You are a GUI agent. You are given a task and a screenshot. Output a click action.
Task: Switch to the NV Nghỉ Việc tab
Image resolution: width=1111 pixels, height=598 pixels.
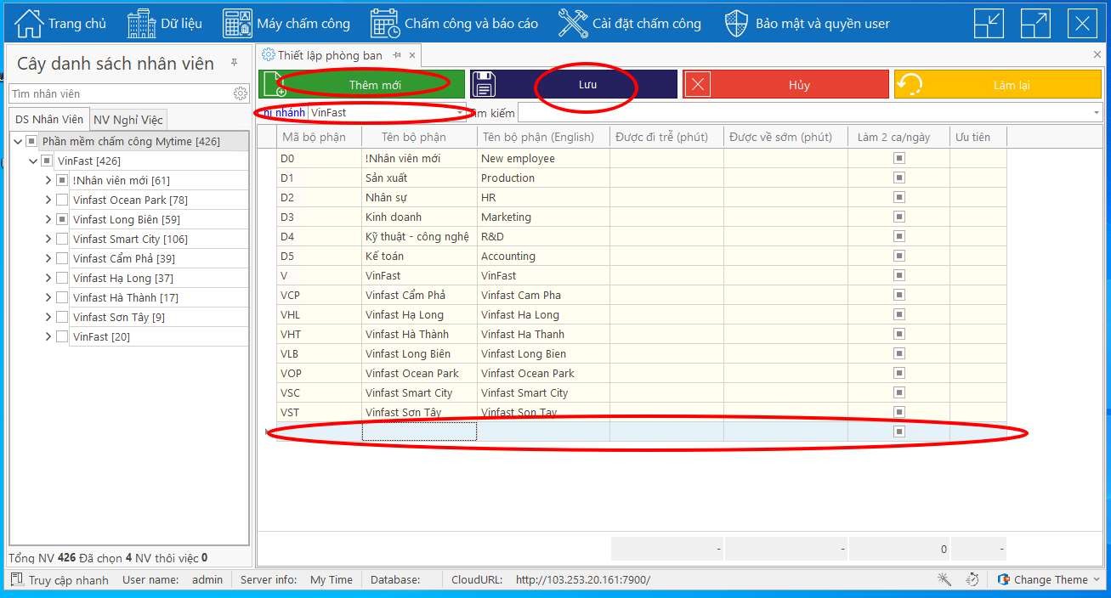pyautogui.click(x=128, y=120)
